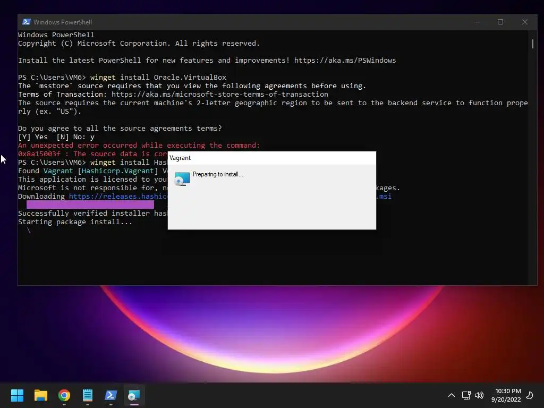The height and width of the screenshot is (408, 544).
Task: Click the Vagrant installer disc icon
Action: point(182,179)
